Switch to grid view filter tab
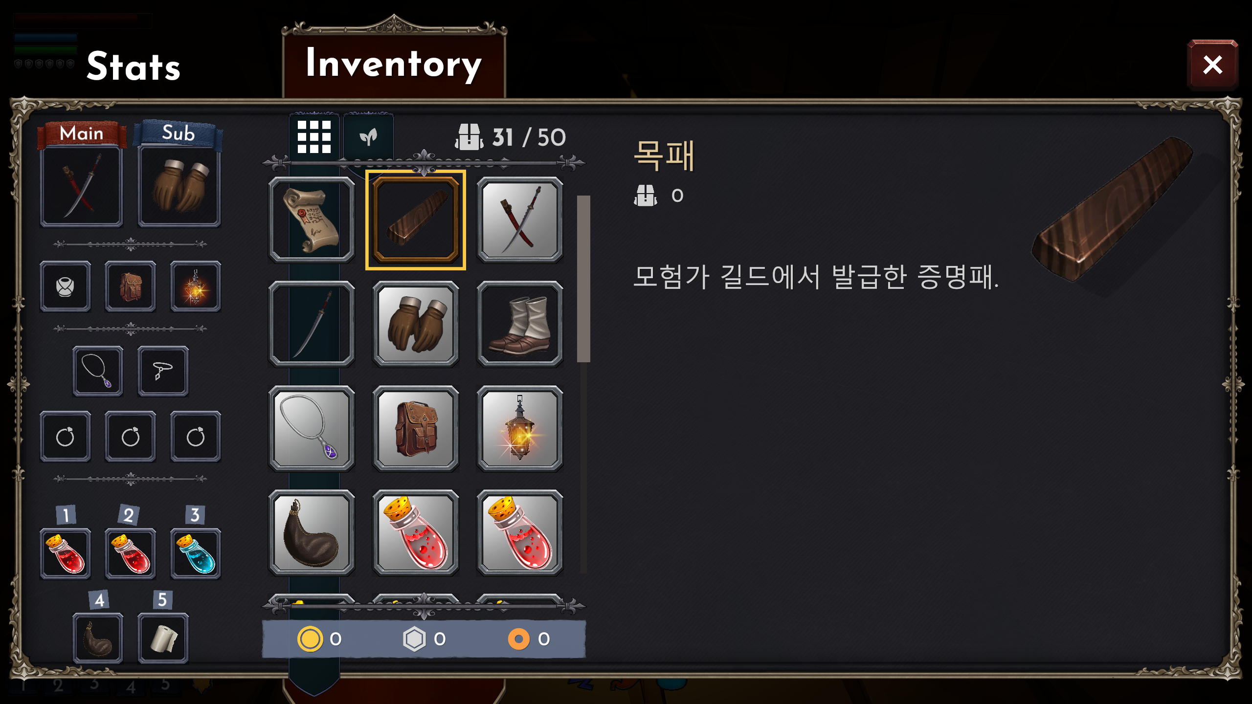Screen dimensions: 1252x704 [x=314, y=137]
